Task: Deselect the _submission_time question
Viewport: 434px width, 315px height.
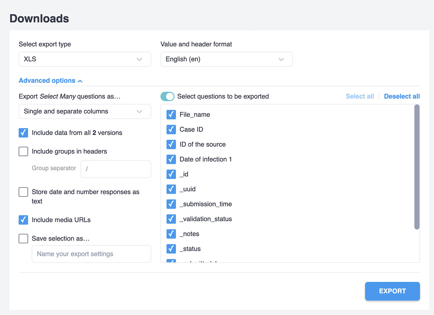Action: [171, 204]
